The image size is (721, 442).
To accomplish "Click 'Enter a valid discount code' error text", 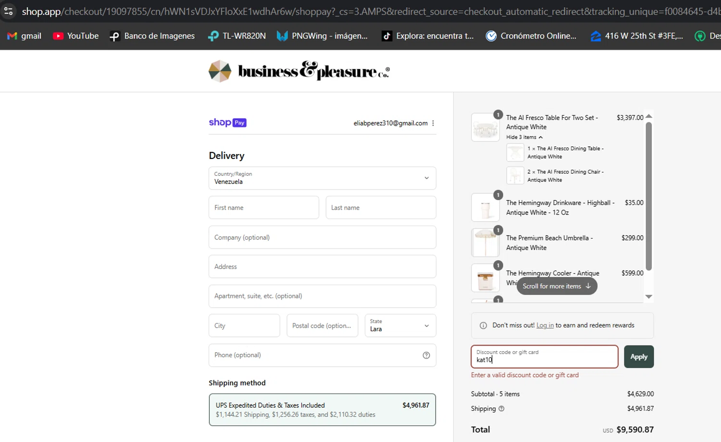I will [x=525, y=375].
